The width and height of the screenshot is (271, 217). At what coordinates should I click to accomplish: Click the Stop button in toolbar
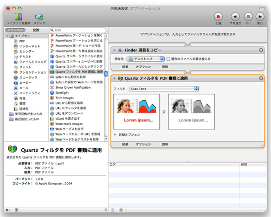point(248,17)
